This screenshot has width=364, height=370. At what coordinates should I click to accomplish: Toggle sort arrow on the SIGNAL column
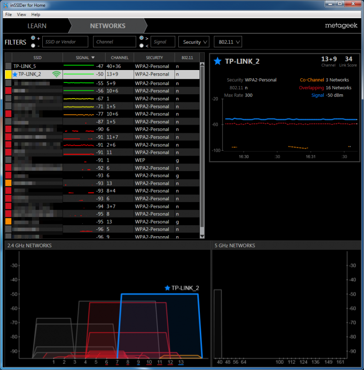(93, 58)
